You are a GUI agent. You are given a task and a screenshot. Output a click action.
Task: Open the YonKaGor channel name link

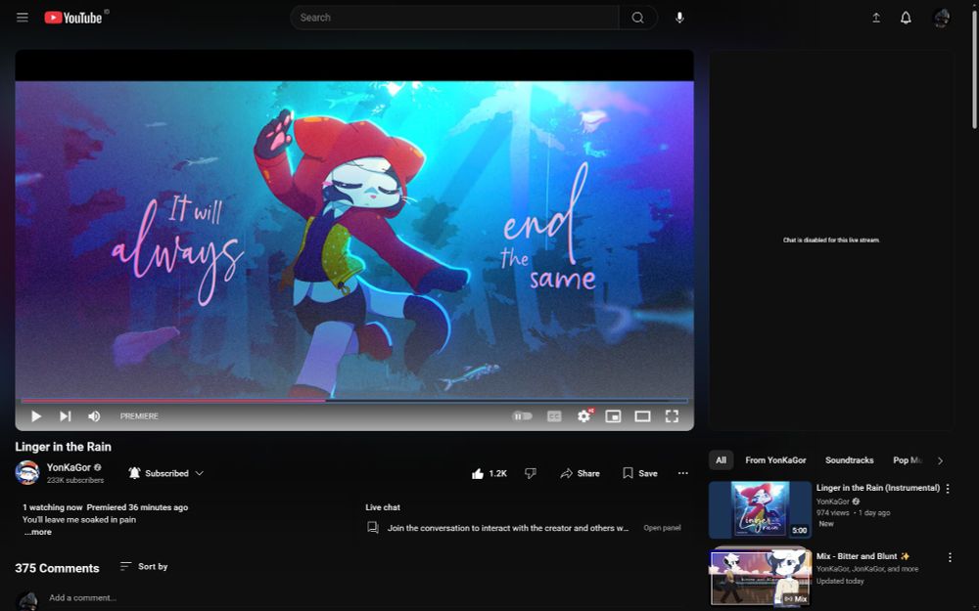point(69,467)
